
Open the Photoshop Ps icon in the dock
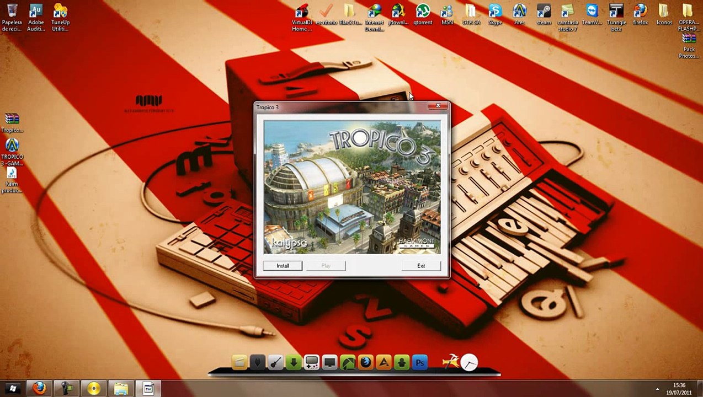point(420,362)
